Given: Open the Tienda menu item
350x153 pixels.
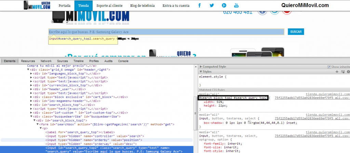Looking at the screenshot, I should click(83, 5).
